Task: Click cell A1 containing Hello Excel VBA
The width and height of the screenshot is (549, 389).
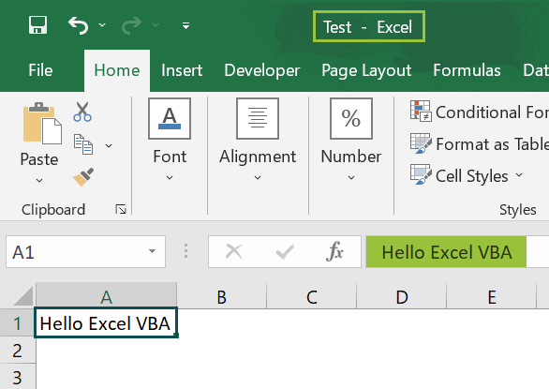Action: tap(106, 322)
